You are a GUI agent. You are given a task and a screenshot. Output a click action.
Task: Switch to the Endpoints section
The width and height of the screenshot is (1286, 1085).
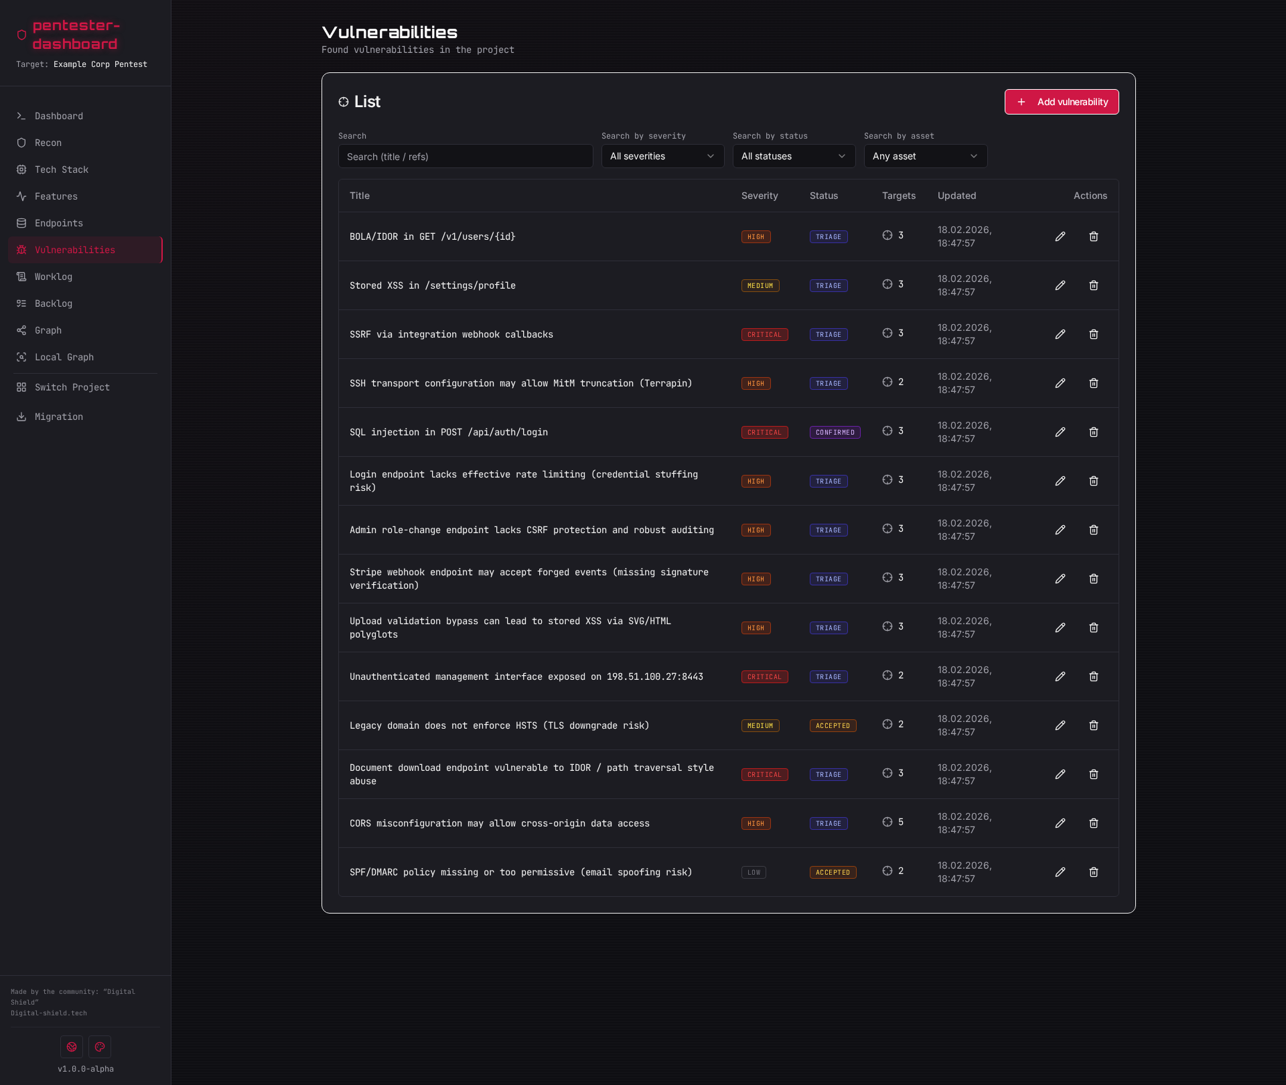58,223
